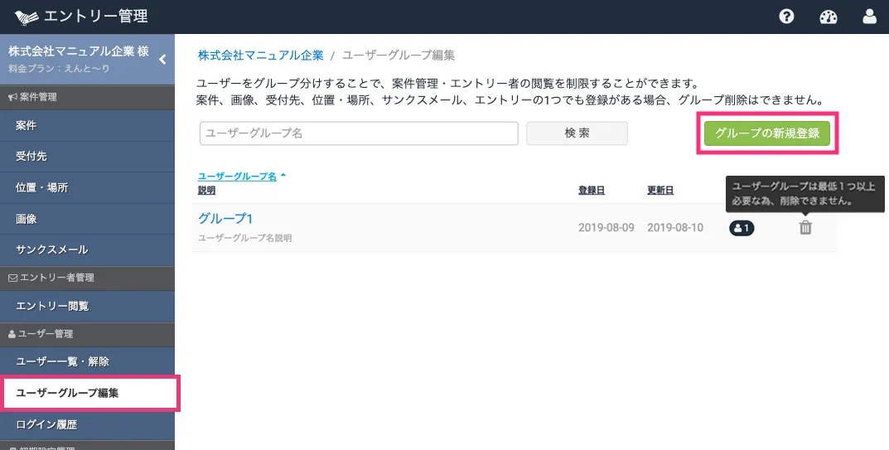Select ユーザーグループ編集 in the sidebar
889x450 pixels.
coord(89,393)
